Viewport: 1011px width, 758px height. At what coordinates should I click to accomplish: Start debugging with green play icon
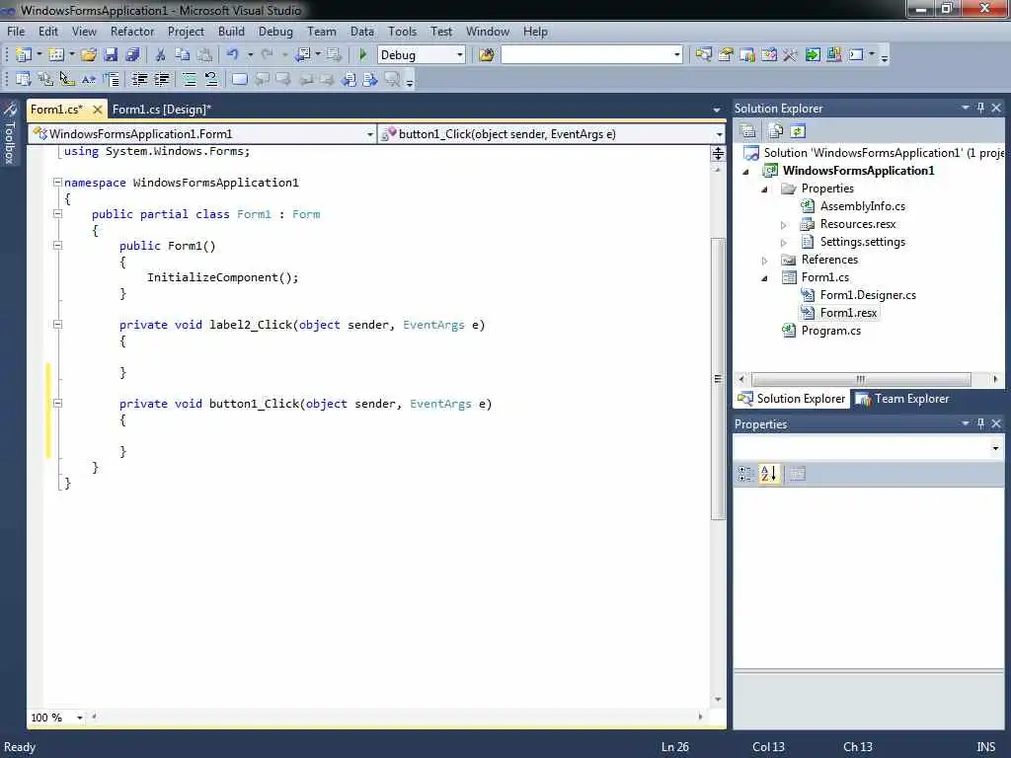point(362,55)
